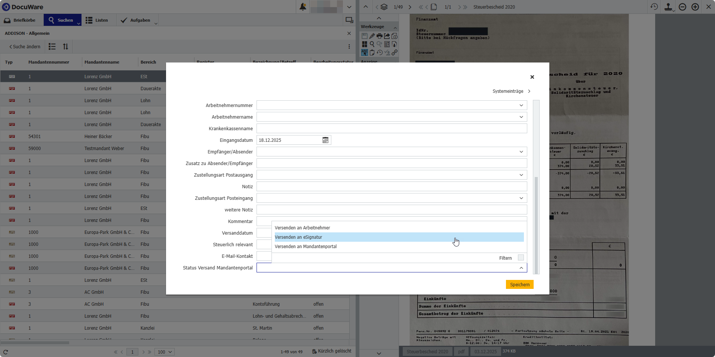Open the notifications bell
Viewport: 715px width, 357px height.
tap(303, 7)
